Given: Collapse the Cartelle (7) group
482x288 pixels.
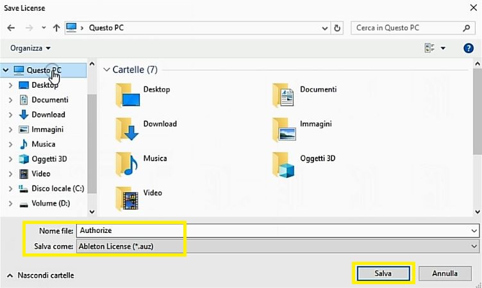Looking at the screenshot, I should (106, 70).
